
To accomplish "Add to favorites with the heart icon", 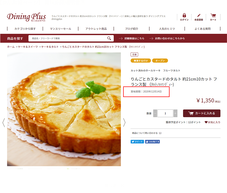I will [x=206, y=122].
